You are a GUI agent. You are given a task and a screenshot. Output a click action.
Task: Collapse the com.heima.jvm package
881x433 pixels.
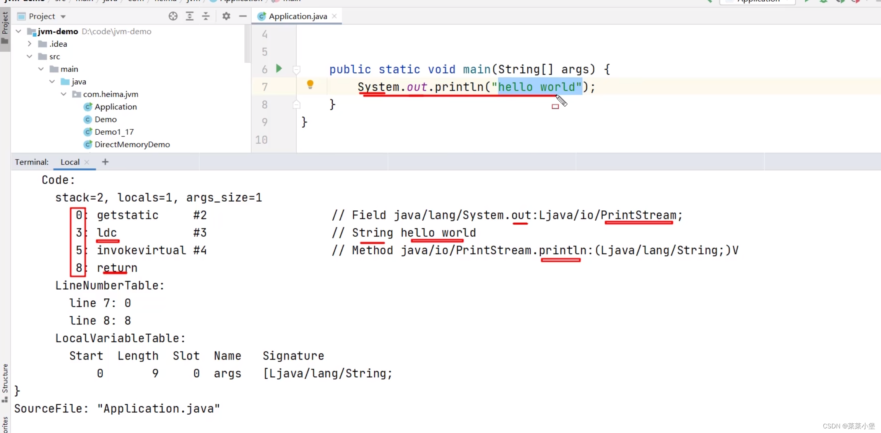(x=63, y=94)
